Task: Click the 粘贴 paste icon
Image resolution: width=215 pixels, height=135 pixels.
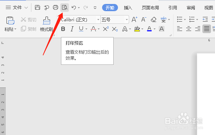Action: [x=10, y=21]
